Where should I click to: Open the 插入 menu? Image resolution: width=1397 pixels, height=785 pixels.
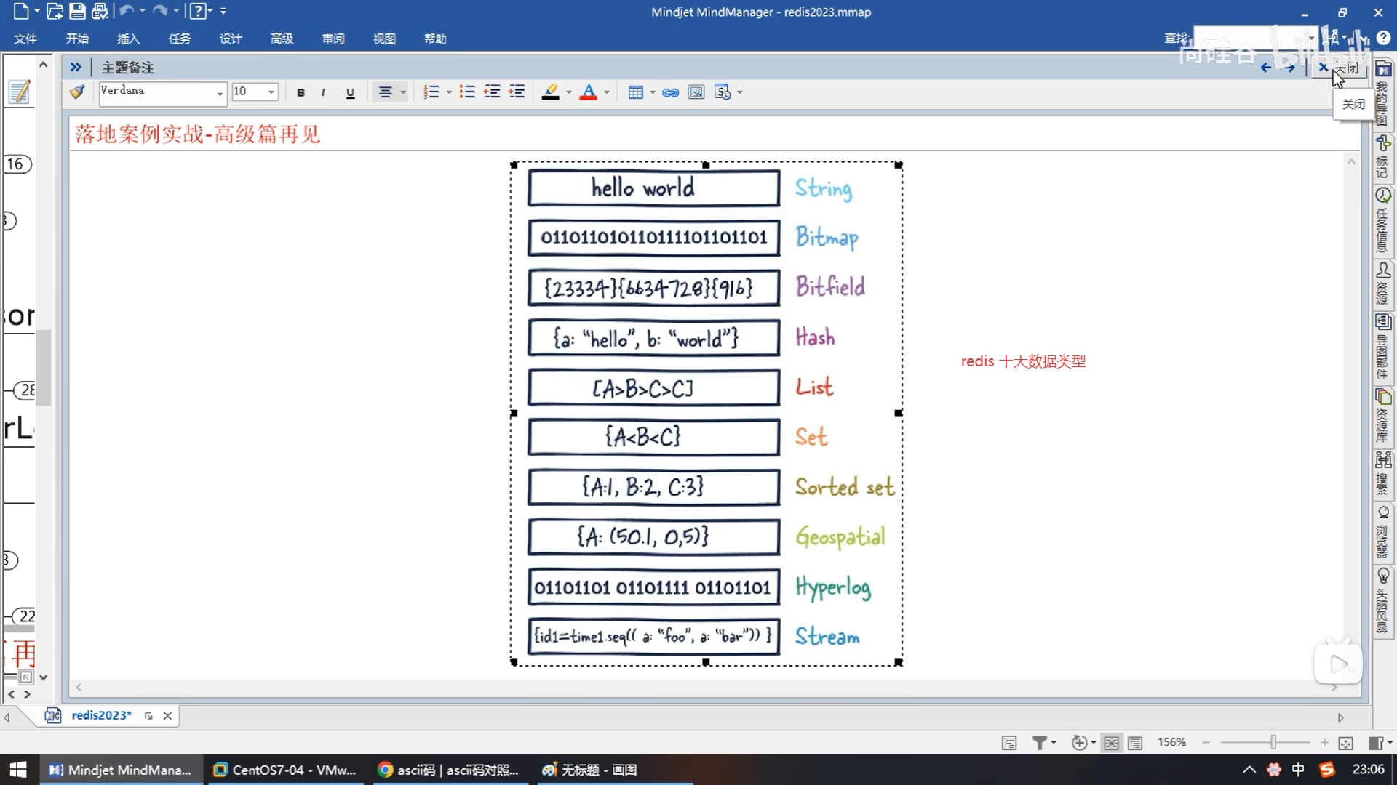point(128,39)
